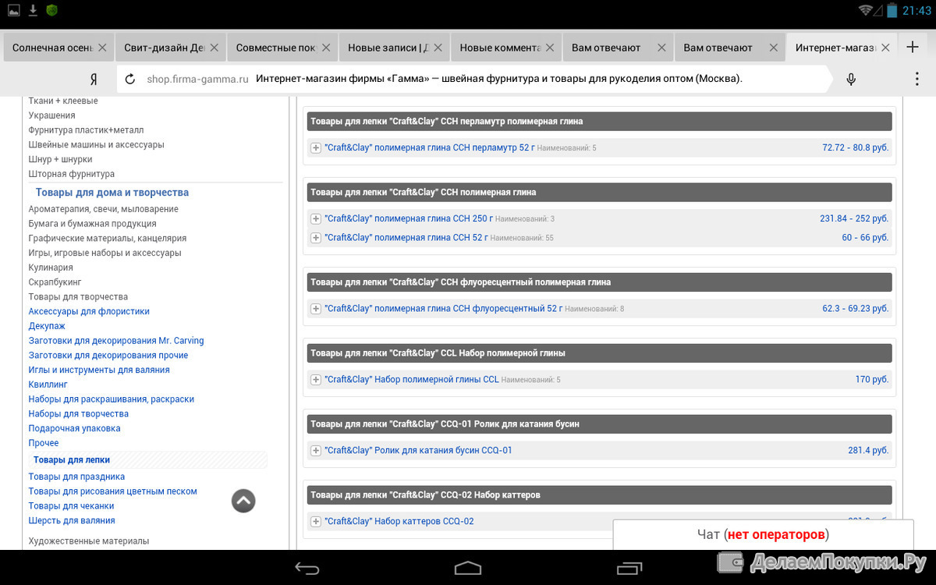Viewport: 936px width, 585px height.
Task: Open "Аксессуары для флористики" category
Action: coord(89,311)
